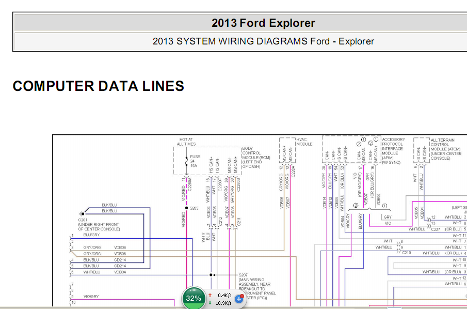This screenshot has height=309, width=467.
Task: Click the S205 splice dot
Action: (186, 208)
